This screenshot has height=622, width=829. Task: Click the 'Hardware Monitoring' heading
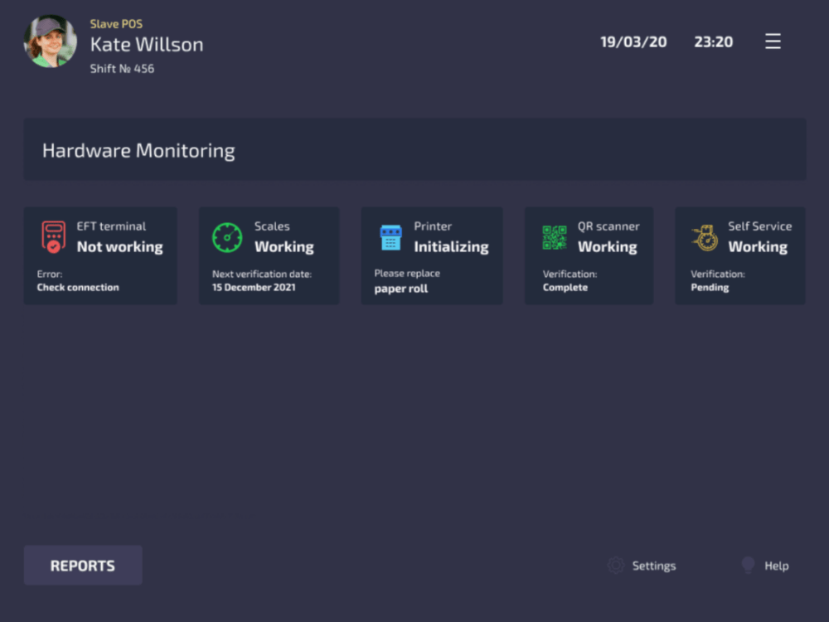(138, 151)
